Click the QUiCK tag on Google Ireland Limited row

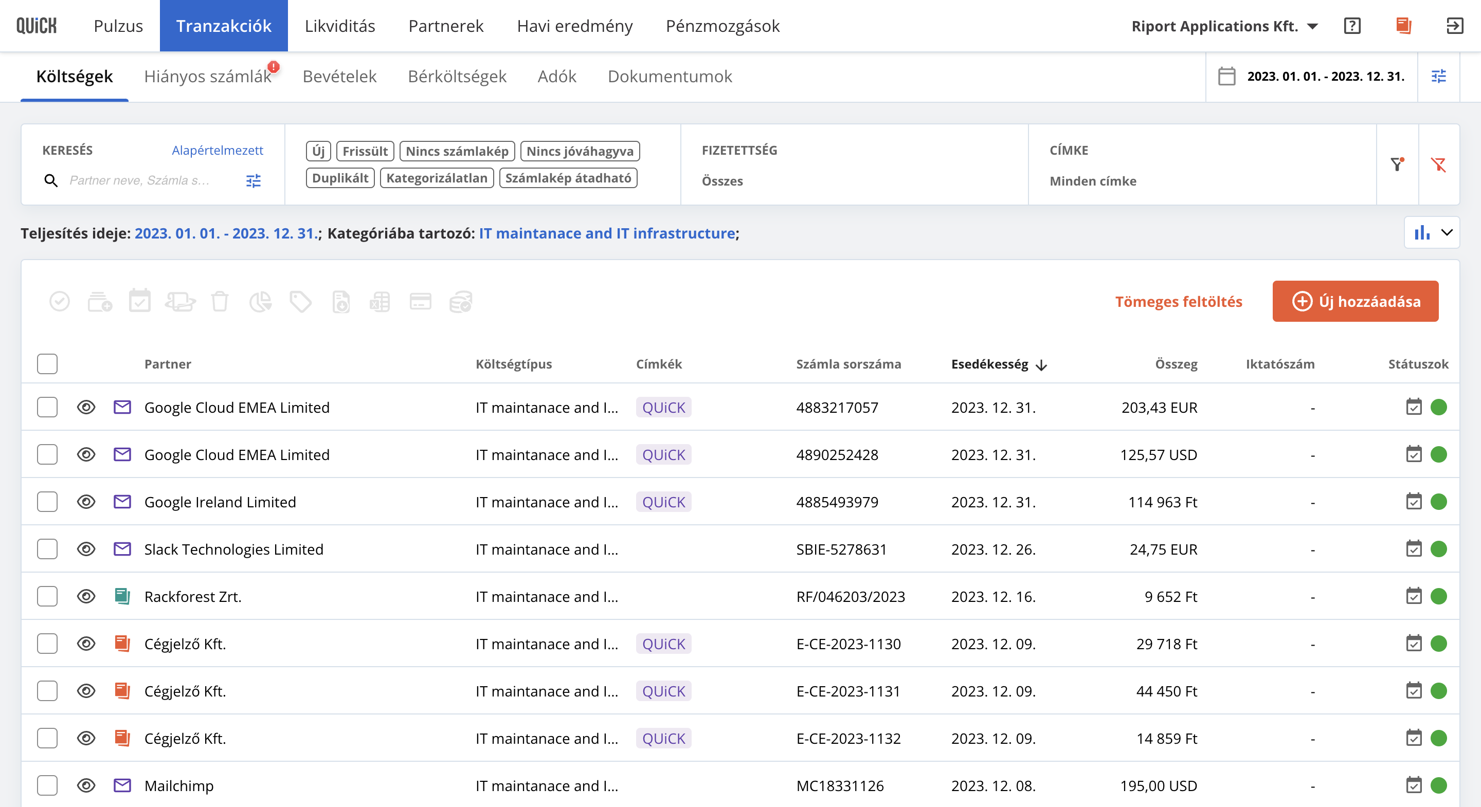pyautogui.click(x=663, y=502)
